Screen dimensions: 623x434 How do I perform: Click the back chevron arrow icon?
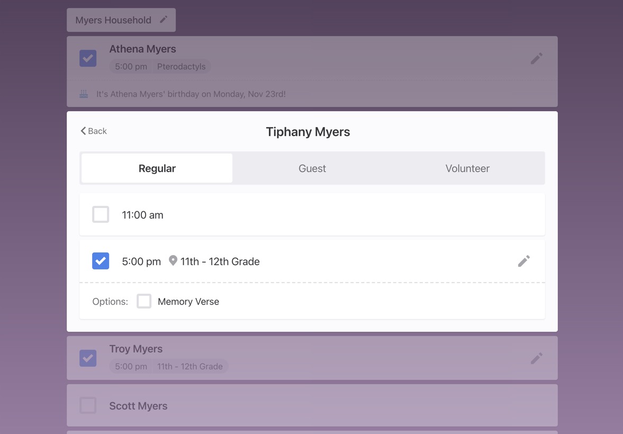(83, 131)
